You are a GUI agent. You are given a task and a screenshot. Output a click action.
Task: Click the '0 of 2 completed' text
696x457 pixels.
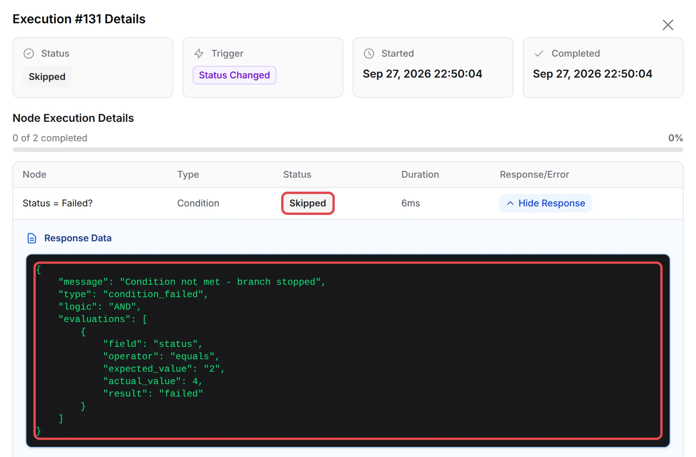click(50, 138)
